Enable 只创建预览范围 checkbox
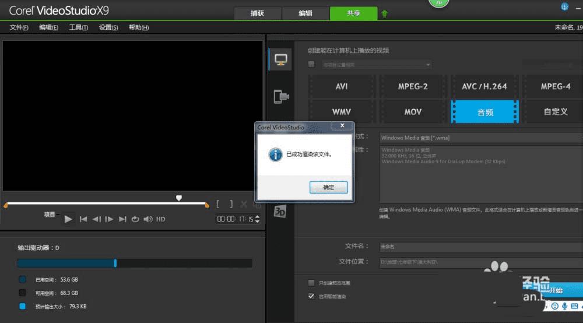583x323 pixels. click(x=311, y=283)
